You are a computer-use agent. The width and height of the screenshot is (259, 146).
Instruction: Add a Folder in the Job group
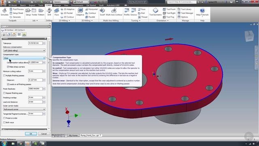tap(34, 12)
